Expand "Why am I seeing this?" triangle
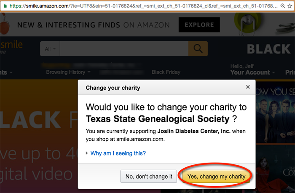The image size is (295, 193). [87, 153]
